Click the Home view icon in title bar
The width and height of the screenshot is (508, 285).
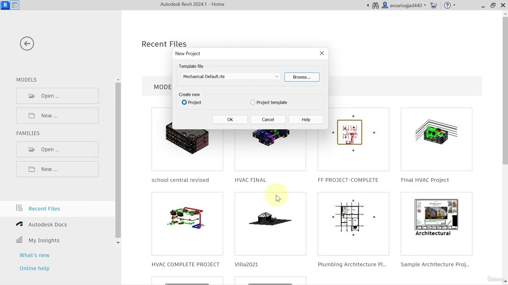pos(14,5)
